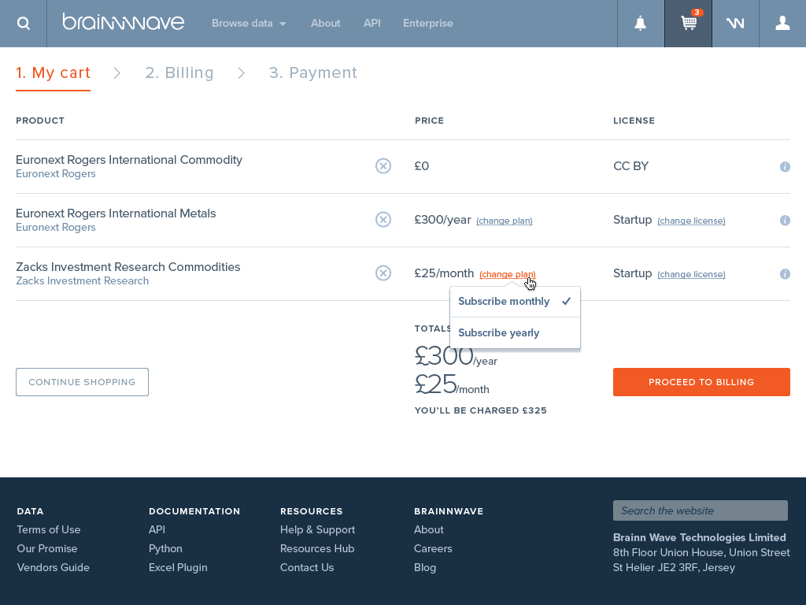The image size is (806, 605).
Task: Change license for Zacks Commodities
Action: [x=691, y=274]
